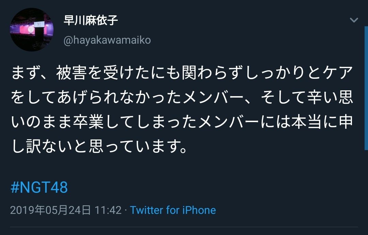368x235 pixels.
Task: Open the Twitter for iPhone source link
Action: pyautogui.click(x=173, y=210)
